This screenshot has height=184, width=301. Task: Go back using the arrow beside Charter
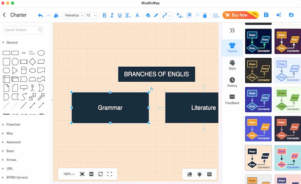(x=4, y=15)
